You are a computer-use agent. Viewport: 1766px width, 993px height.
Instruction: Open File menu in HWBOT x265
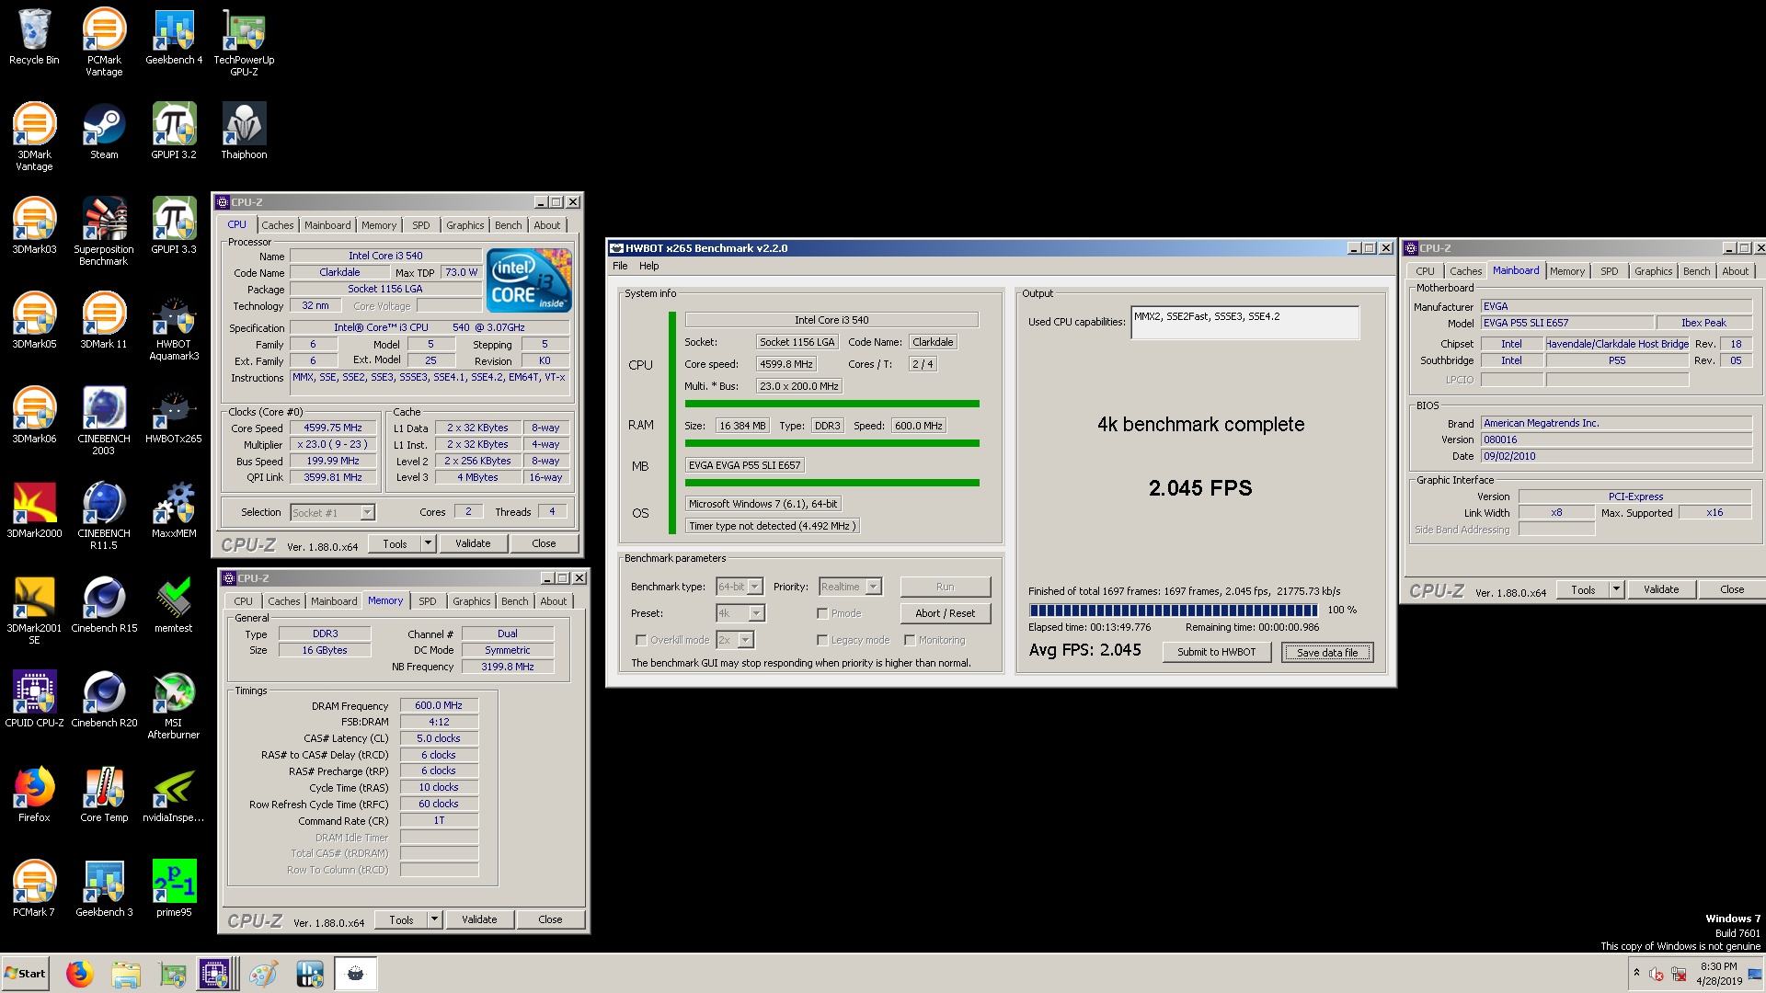click(x=620, y=266)
